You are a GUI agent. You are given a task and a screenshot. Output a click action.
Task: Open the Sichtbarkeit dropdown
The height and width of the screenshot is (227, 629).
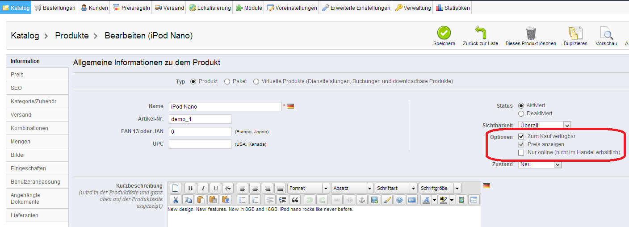click(x=545, y=126)
